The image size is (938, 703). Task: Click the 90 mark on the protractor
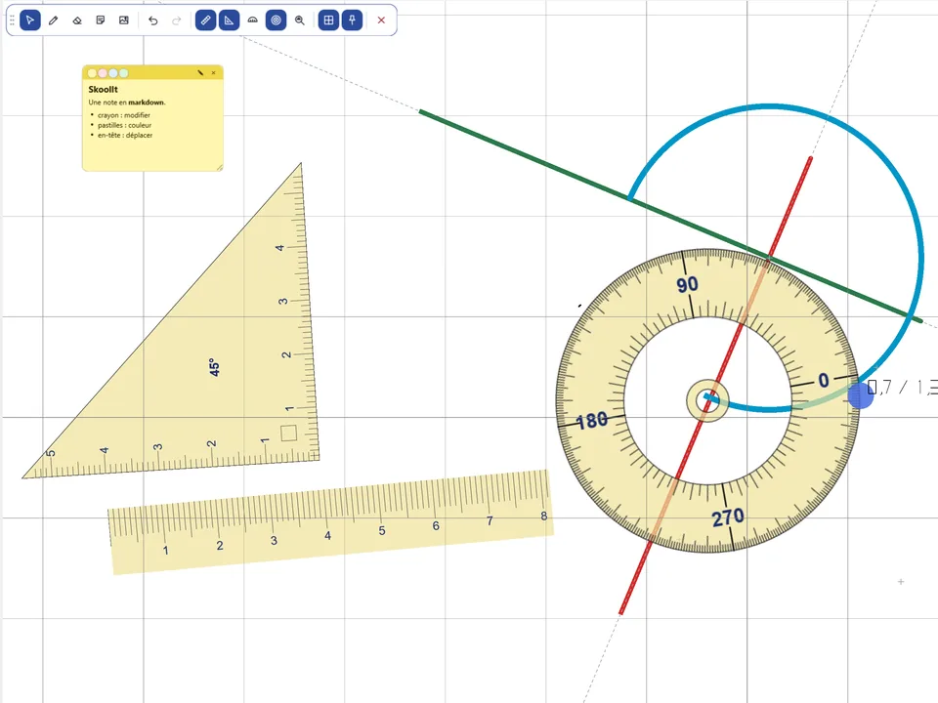point(687,284)
